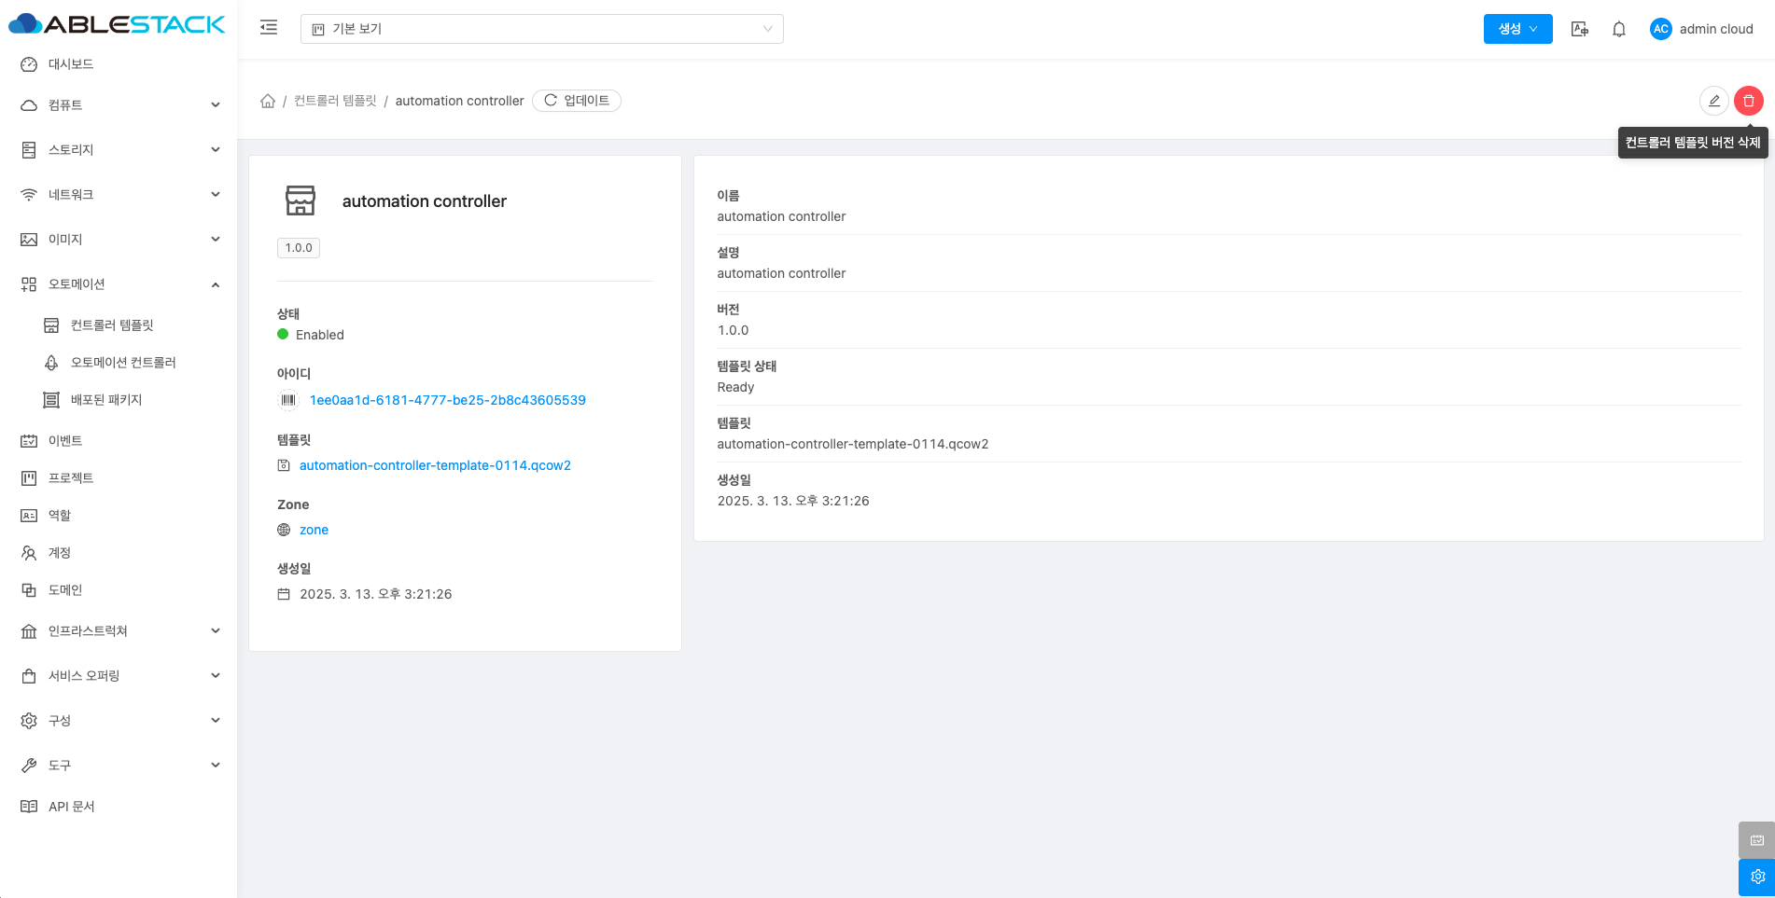Click the 역할 role sidebar icon
Image resolution: width=1775 pixels, height=898 pixels.
click(x=29, y=516)
